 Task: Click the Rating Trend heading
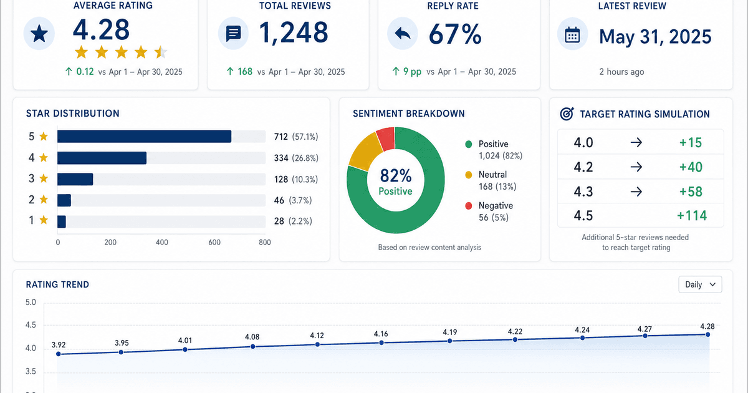coord(57,284)
